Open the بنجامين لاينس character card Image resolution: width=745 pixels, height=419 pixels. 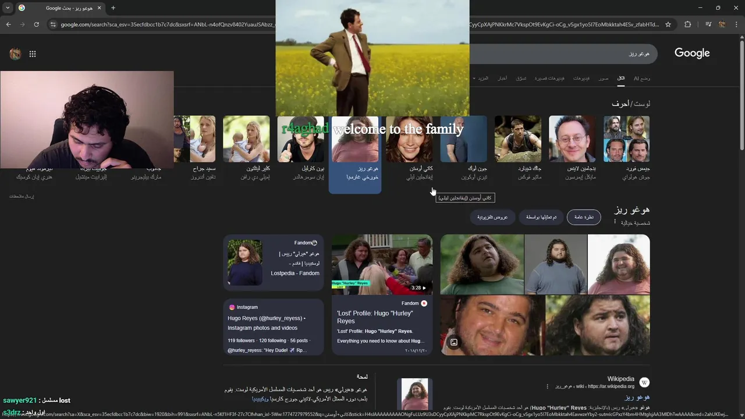[x=573, y=148]
